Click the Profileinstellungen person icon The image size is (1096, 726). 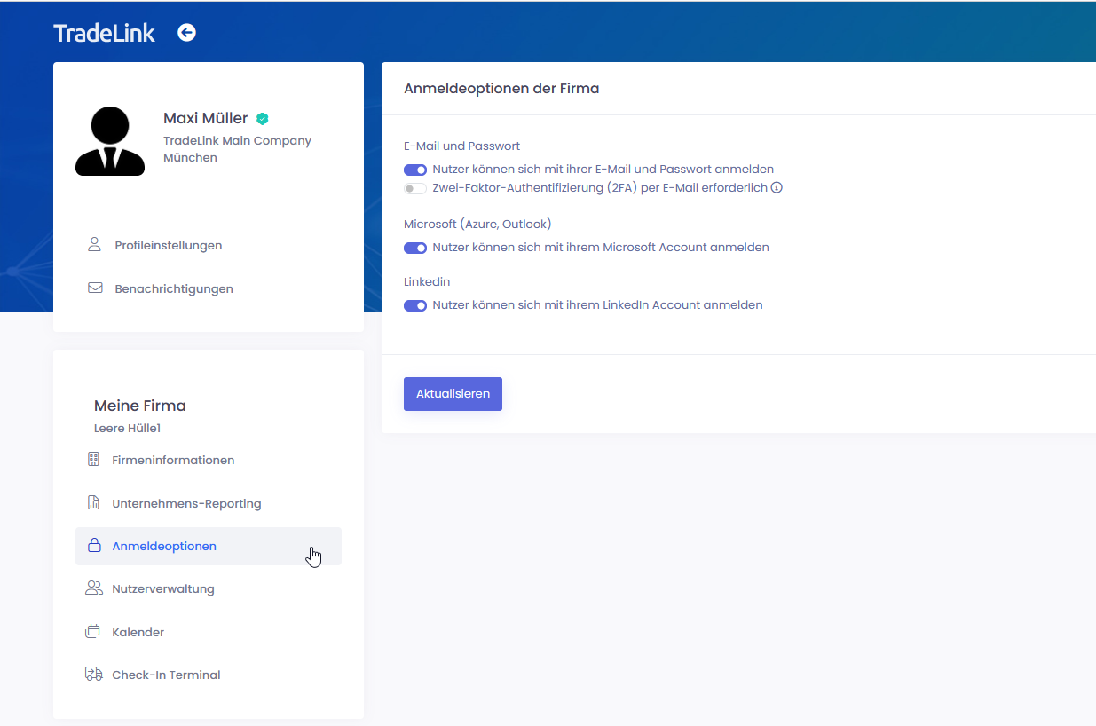(x=95, y=245)
